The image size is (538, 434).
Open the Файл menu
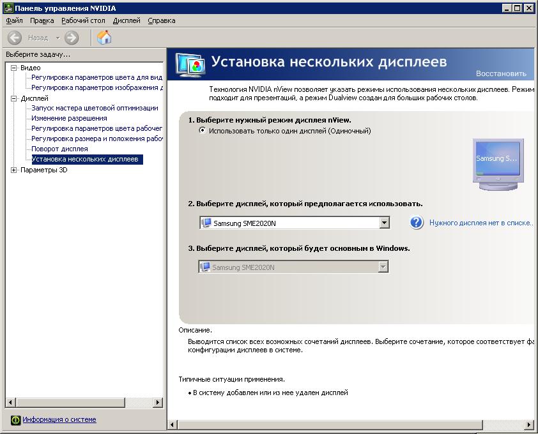click(x=15, y=20)
